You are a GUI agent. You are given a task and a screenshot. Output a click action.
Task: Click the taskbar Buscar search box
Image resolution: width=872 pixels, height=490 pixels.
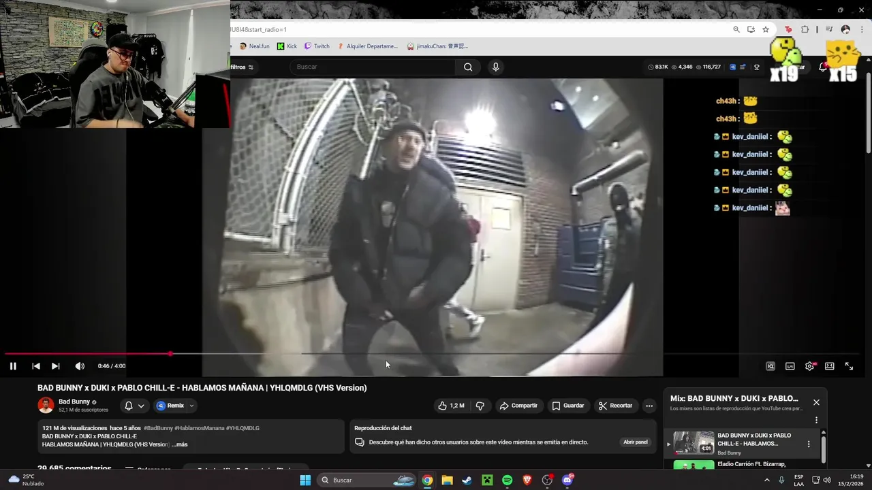368,480
